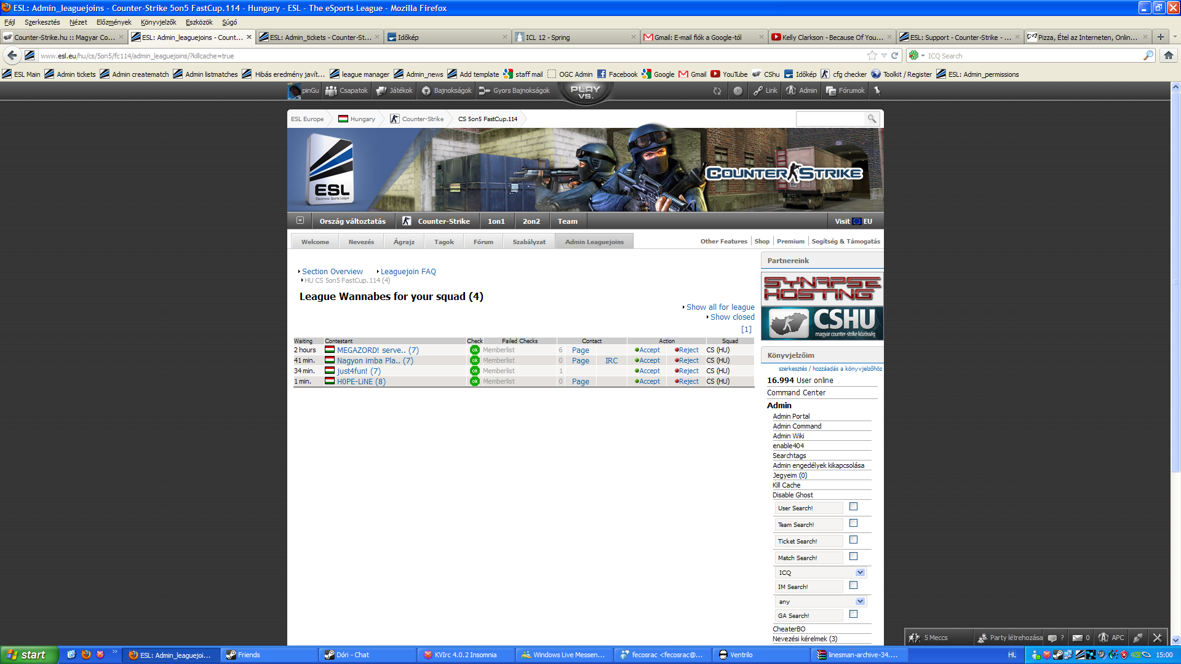Click the vertical page scrollbar thumb

coord(1175,282)
